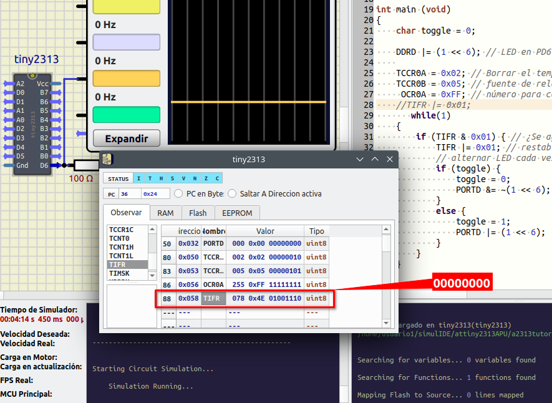This screenshot has height=403, width=552.
Task: Click the green oscilloscope channel color swatch
Action: 126,115
